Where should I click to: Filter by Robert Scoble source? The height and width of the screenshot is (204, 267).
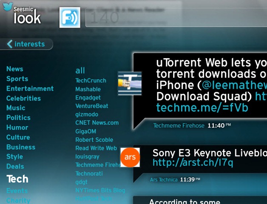[94, 140]
